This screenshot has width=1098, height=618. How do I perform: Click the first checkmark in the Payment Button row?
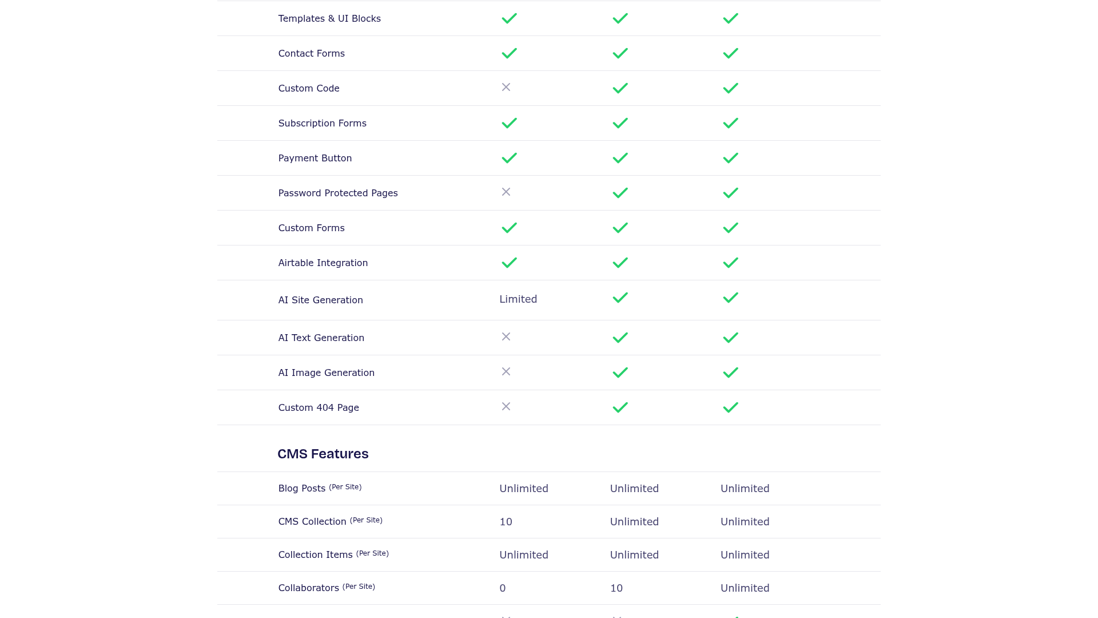point(509,158)
